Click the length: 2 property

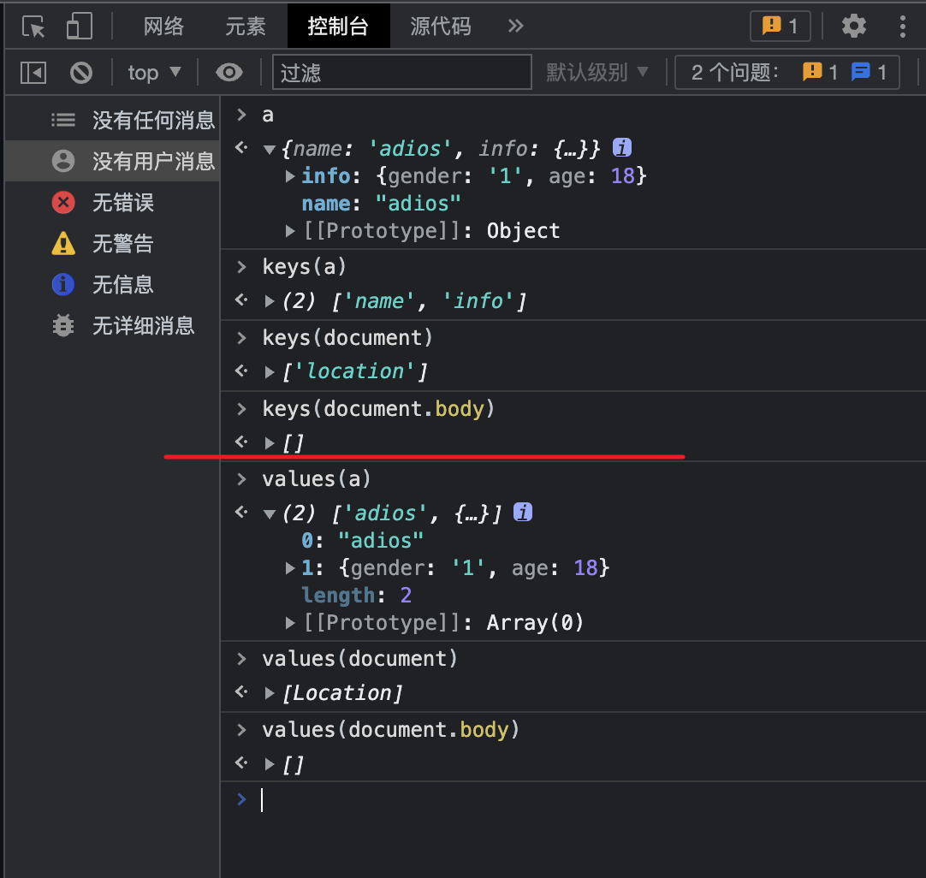pyautogui.click(x=356, y=595)
